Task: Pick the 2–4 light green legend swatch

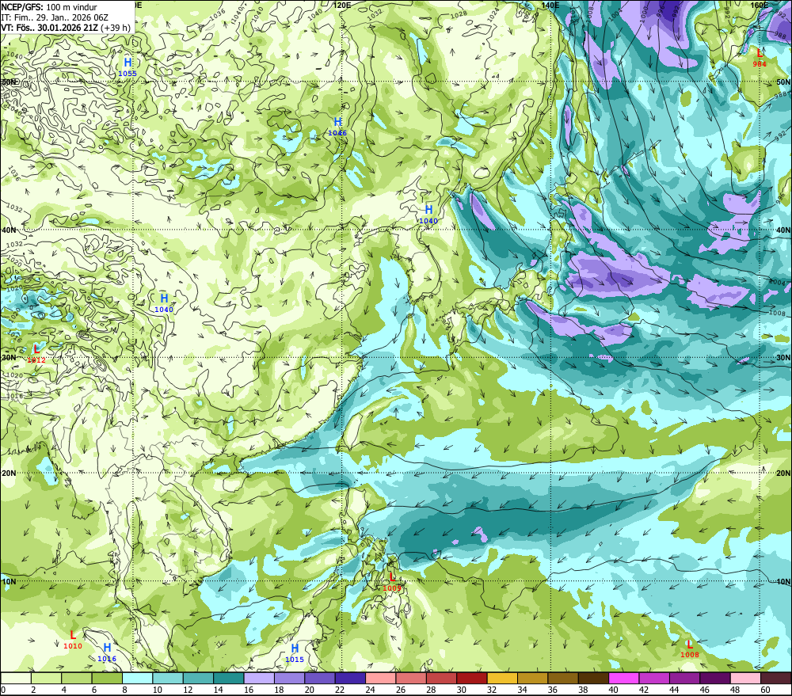Action: (x=46, y=679)
